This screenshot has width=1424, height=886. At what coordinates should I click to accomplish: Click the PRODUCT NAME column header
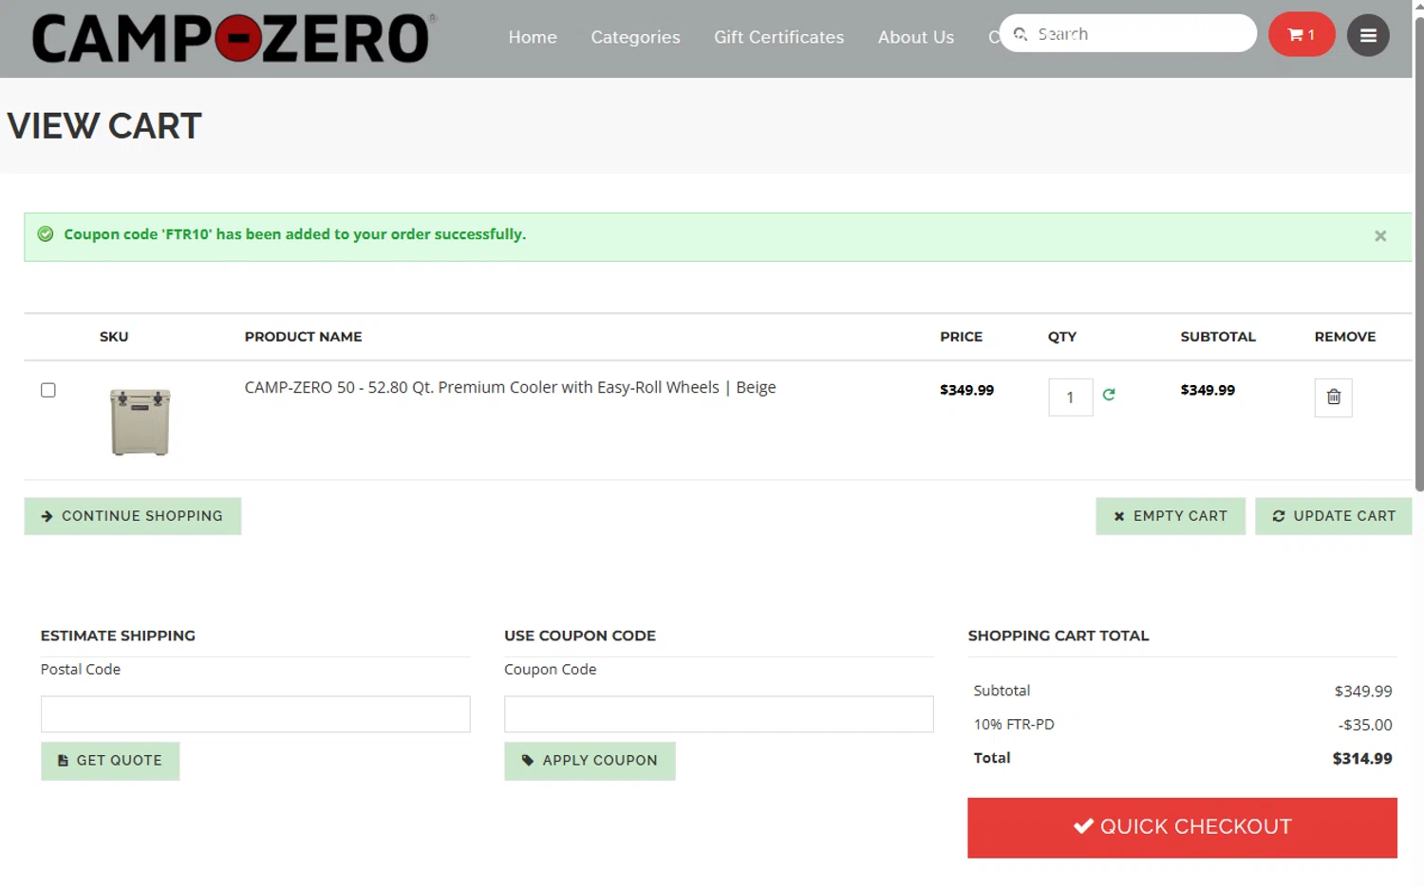pyautogui.click(x=303, y=337)
